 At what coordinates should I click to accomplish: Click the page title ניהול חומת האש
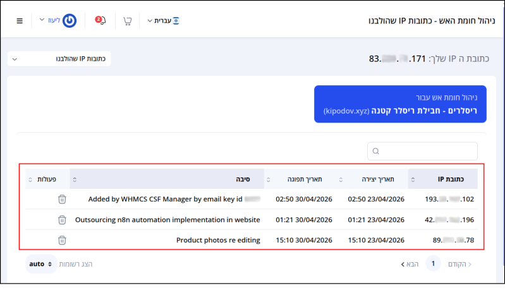point(432,21)
